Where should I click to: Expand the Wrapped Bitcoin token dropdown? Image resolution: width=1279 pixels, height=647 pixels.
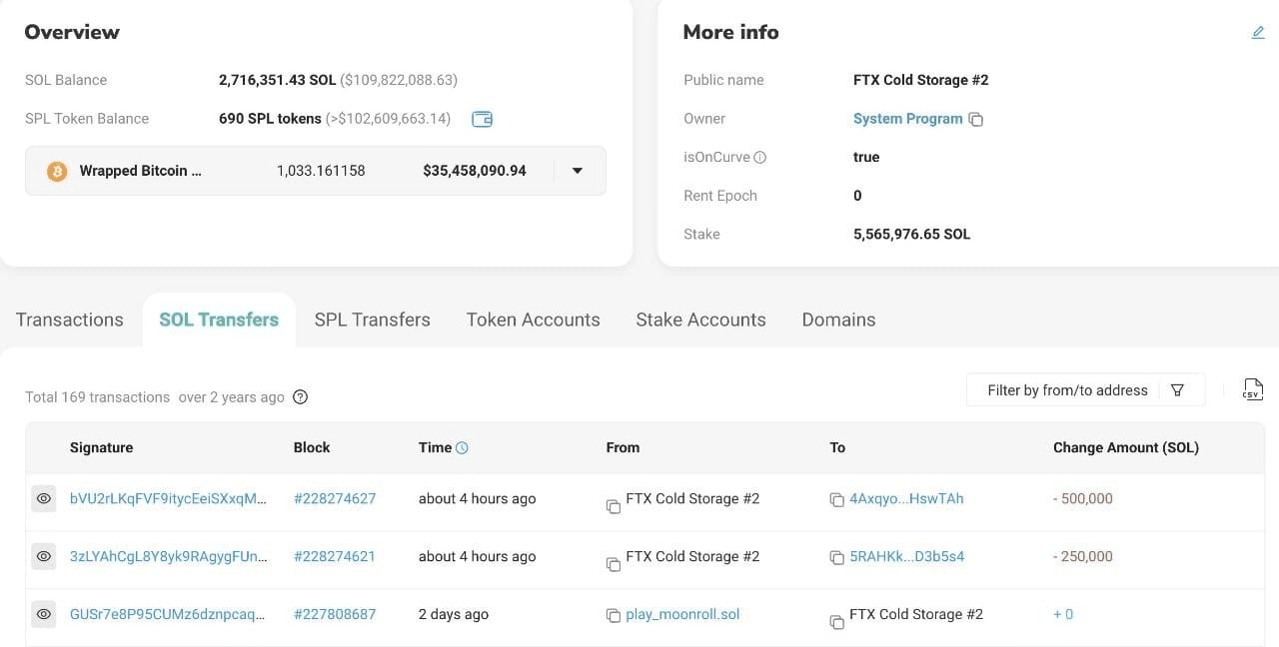(577, 171)
